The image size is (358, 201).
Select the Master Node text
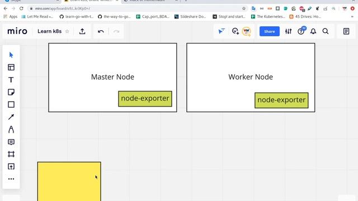112,77
